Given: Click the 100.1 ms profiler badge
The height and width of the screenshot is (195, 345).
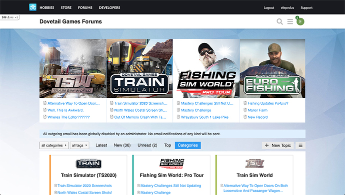Looking at the screenshot, I should [x=9, y=17].
